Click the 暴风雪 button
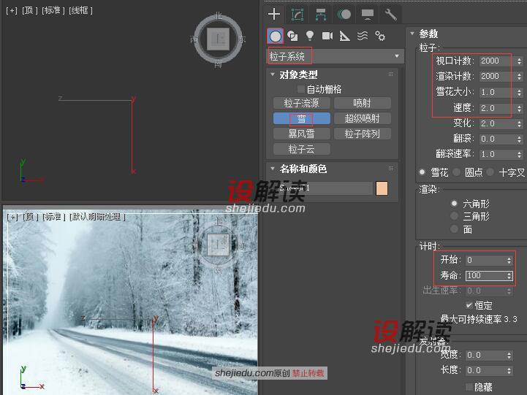The height and width of the screenshot is (395, 527). (x=301, y=134)
